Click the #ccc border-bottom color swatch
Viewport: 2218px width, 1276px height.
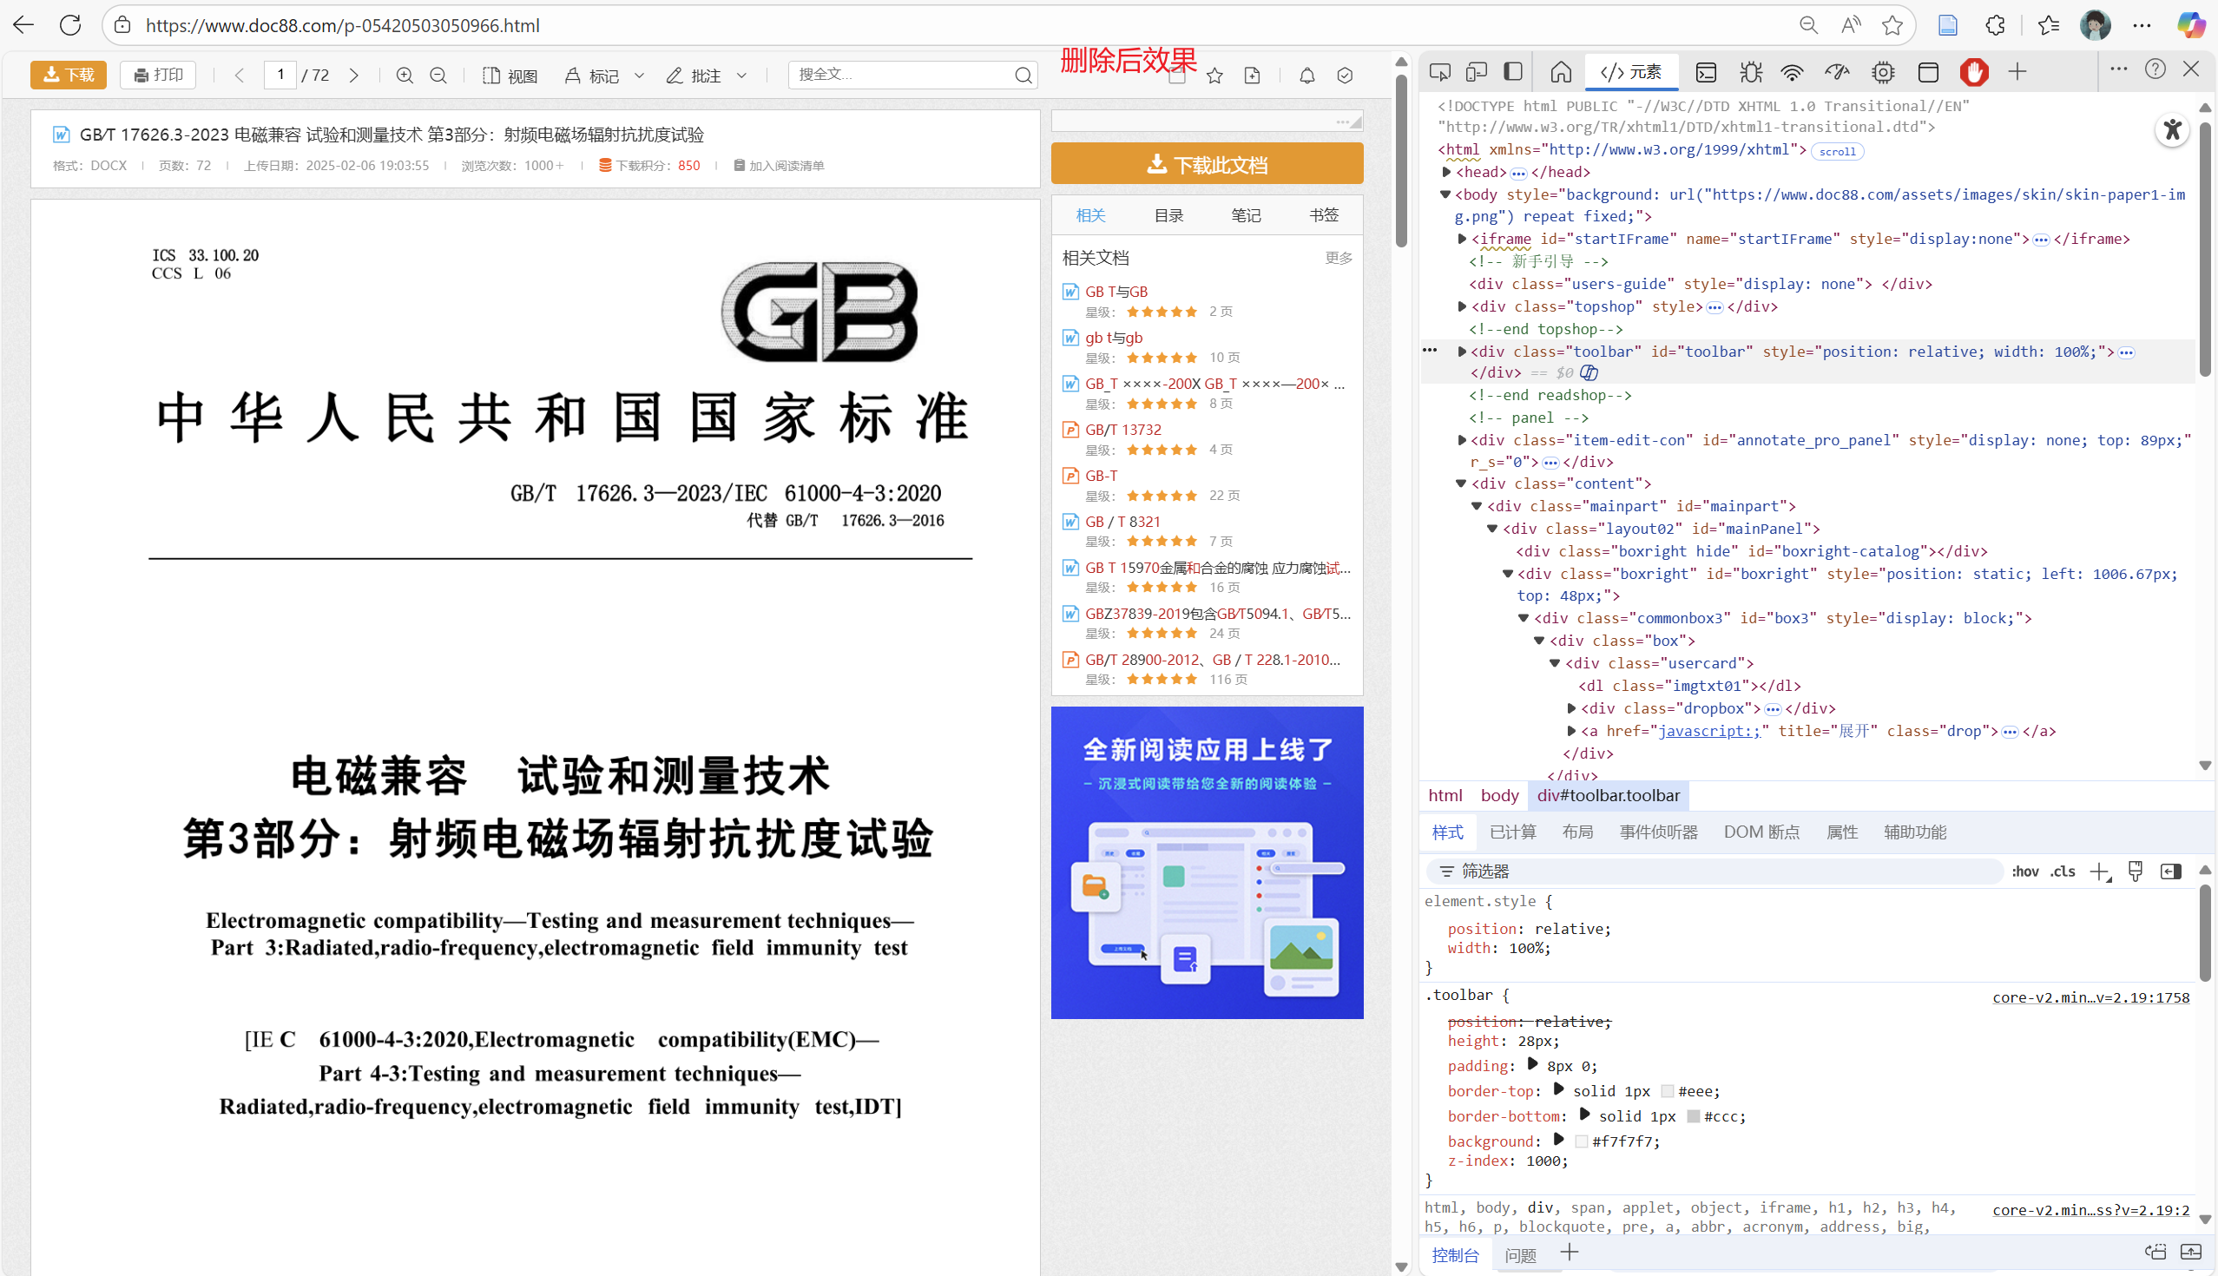click(1693, 1116)
